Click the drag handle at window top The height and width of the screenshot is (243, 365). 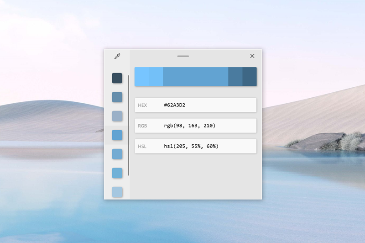tap(183, 56)
